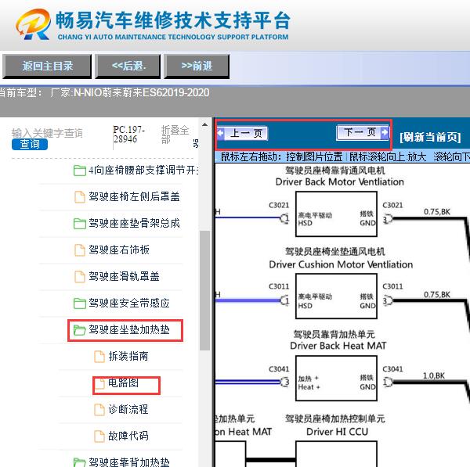Click the Driver Back Heat MAT module box
470x467 pixels.
[x=336, y=378]
